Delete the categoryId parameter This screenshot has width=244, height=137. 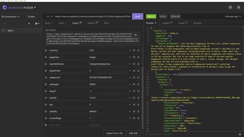tap(138, 78)
